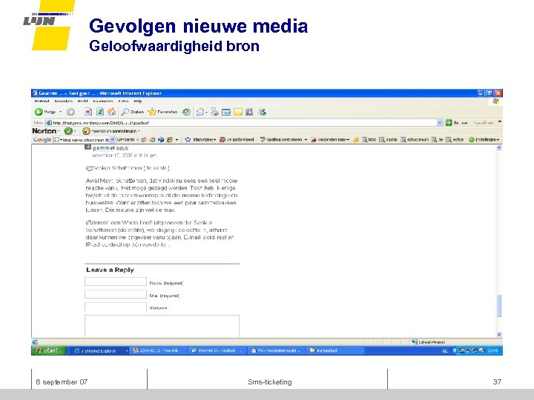Click in the Mail (required) field

116,294
